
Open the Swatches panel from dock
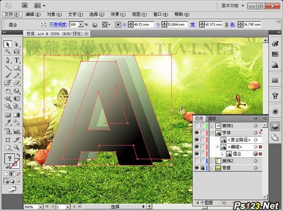(275, 54)
